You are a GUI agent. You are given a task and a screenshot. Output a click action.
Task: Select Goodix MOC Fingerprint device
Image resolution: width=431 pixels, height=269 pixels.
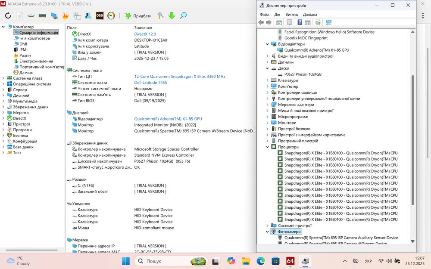point(306,38)
